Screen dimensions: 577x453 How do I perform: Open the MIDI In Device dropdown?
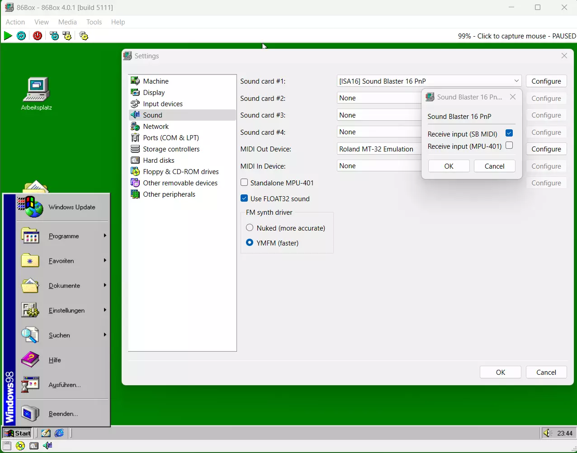(x=379, y=166)
